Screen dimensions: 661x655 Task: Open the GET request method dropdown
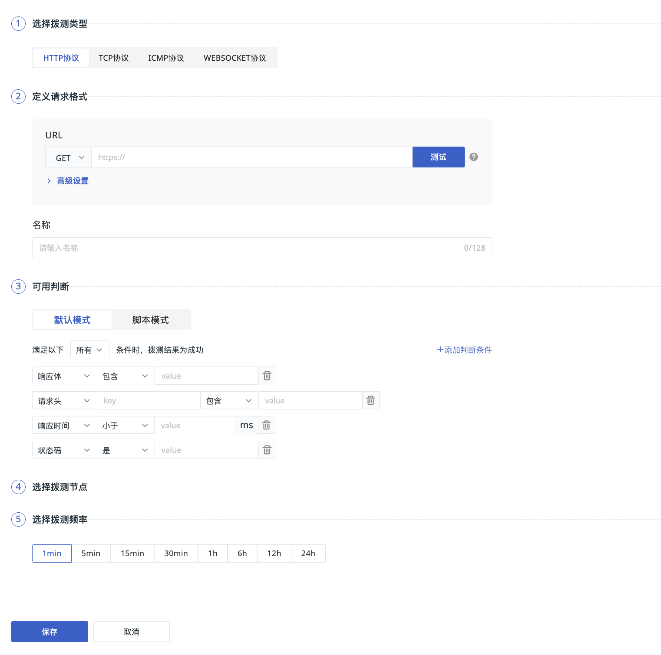(x=69, y=157)
